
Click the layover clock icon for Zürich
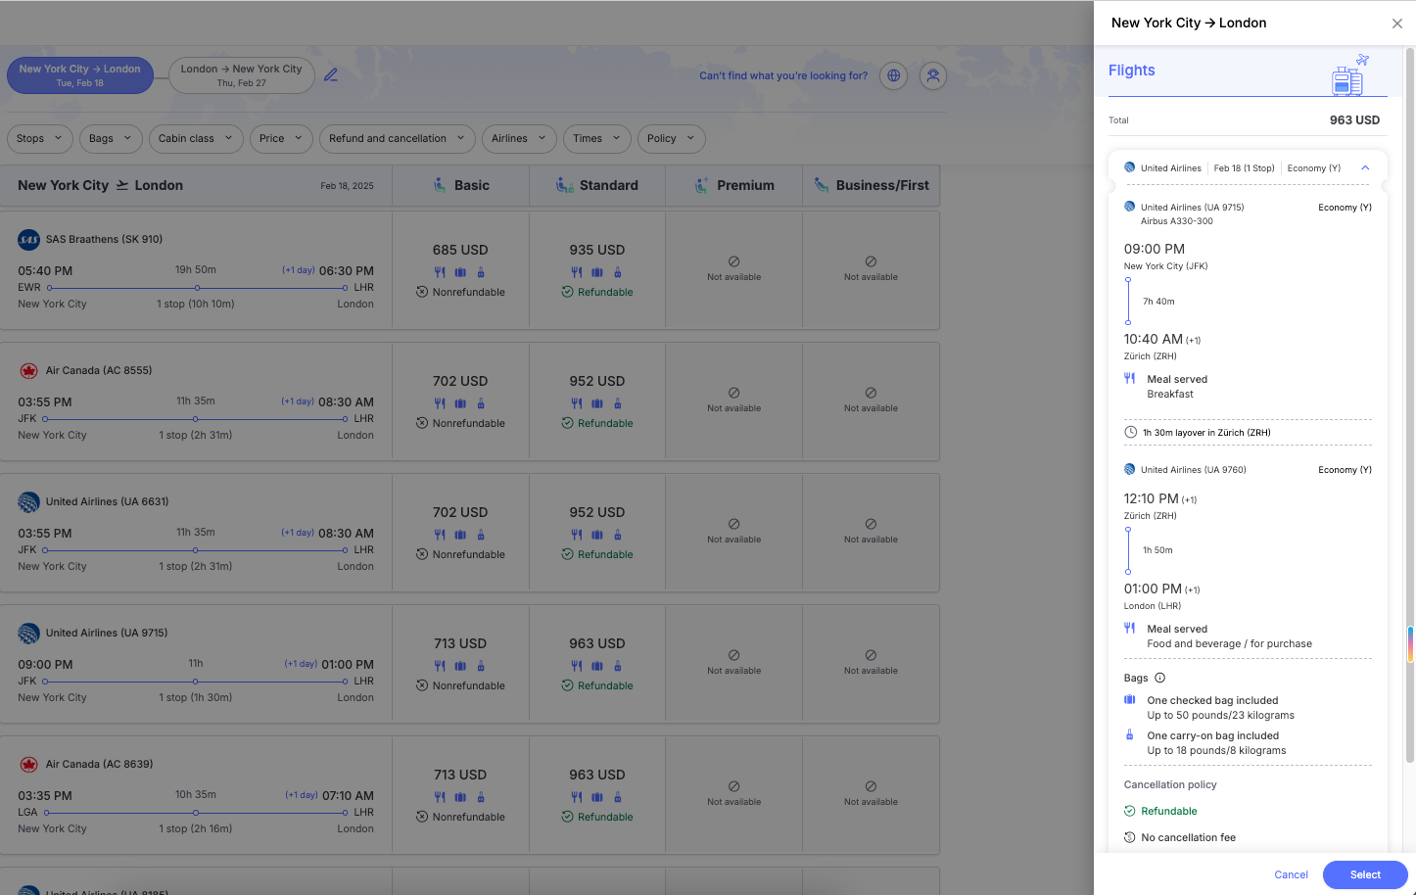pos(1130,432)
